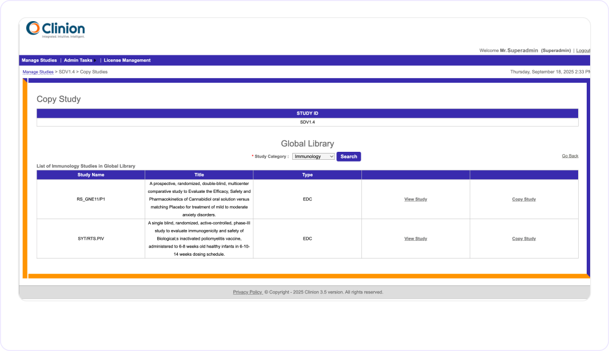Screen dimensions: 609x351
Task: Change Study Category selection from Immunology
Action: coord(313,156)
